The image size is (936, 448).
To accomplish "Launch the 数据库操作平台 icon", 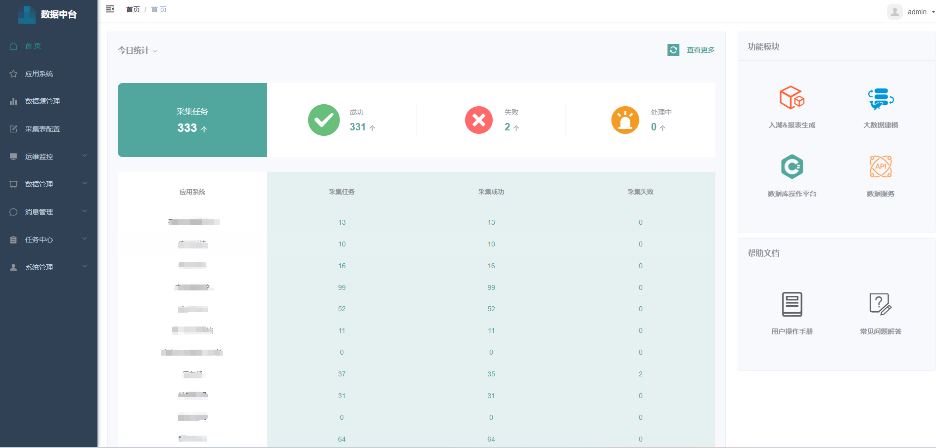I will pyautogui.click(x=792, y=166).
